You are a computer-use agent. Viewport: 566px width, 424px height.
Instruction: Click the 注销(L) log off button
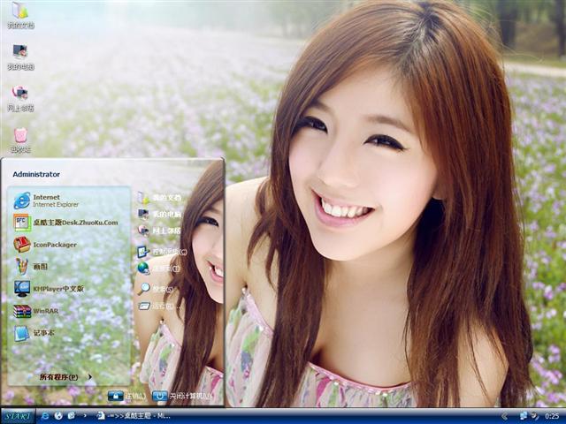tap(126, 396)
